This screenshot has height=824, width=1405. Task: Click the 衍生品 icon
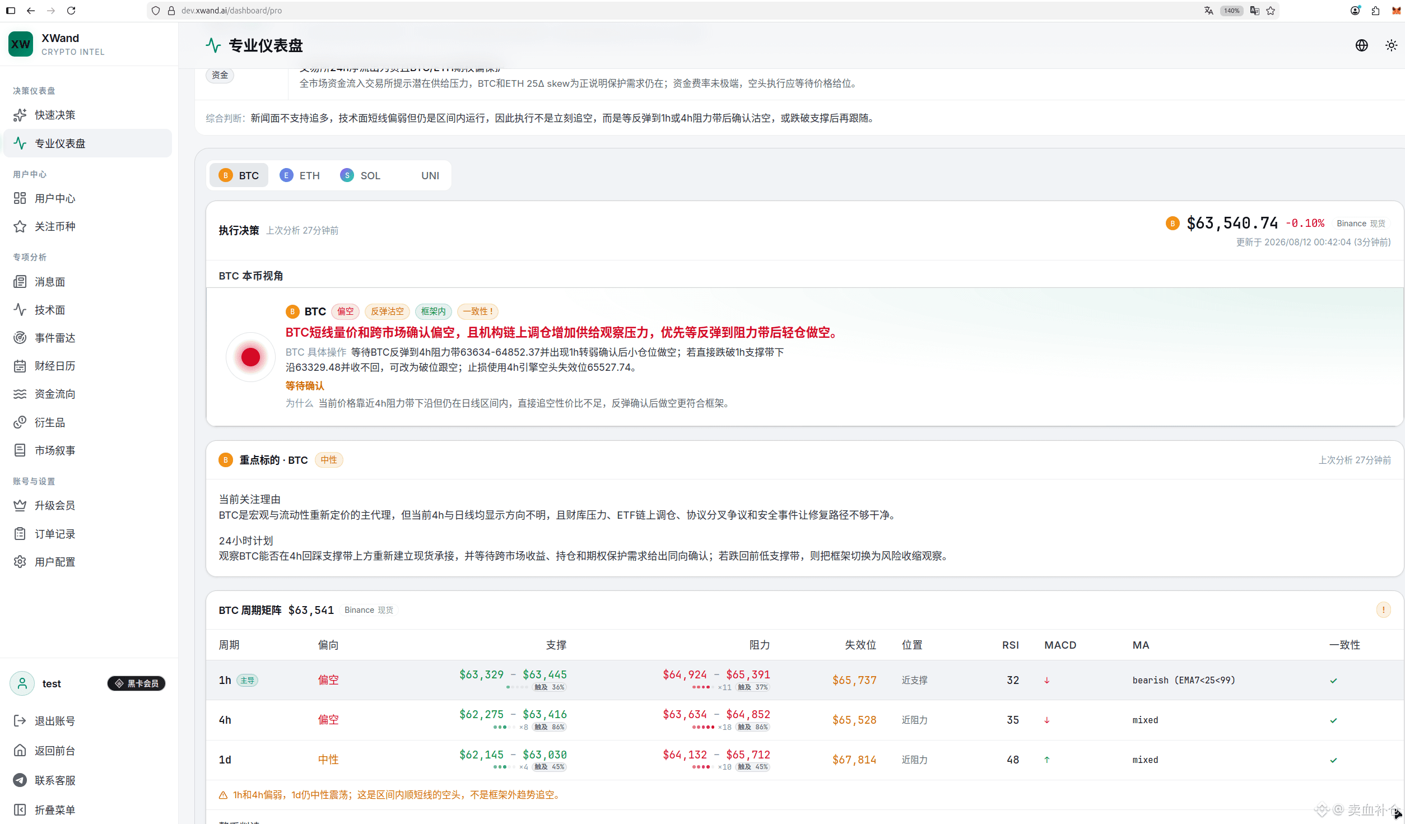coord(20,422)
